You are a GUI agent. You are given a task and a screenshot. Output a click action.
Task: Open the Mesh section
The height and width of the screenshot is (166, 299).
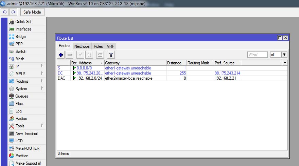(27, 59)
